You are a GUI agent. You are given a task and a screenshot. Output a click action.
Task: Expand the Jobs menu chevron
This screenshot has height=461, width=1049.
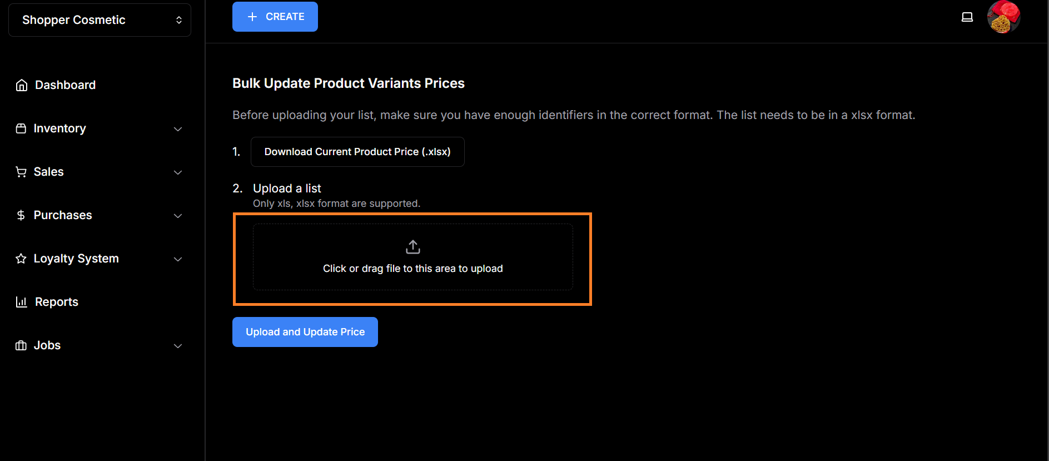(x=178, y=346)
